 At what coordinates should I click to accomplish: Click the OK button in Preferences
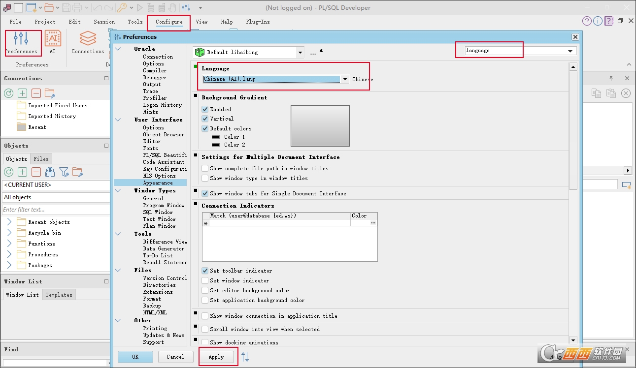pyautogui.click(x=135, y=357)
